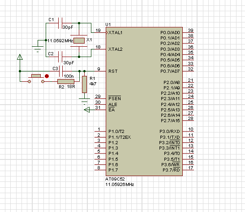Click the P1.0/T2 pin 1
The width and height of the screenshot is (245, 212).
pos(100,131)
